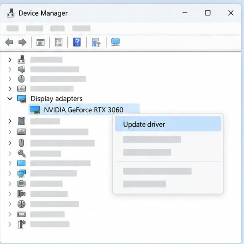The height and width of the screenshot is (244, 244).
Task: Close the Device Manager window
Action: pos(231,13)
